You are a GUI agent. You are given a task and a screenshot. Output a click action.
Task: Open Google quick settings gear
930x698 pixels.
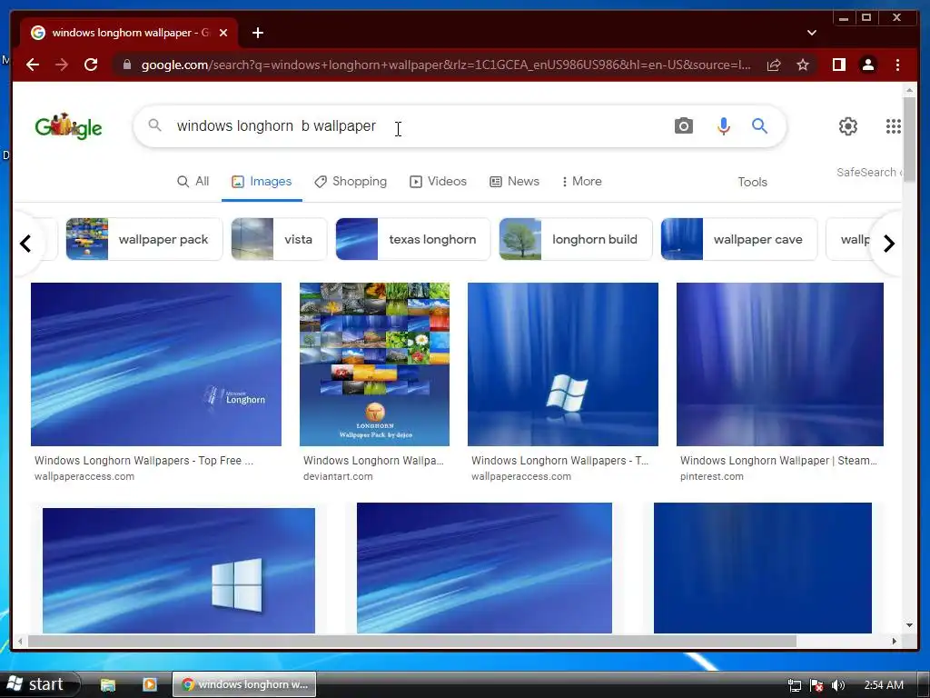point(847,125)
